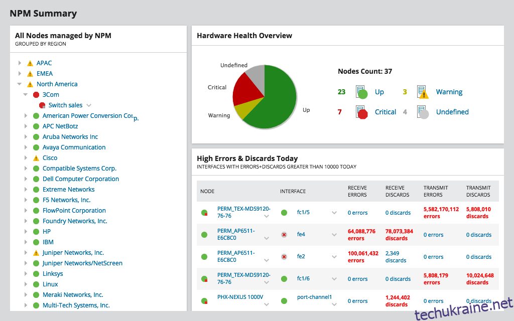Open the dropdown arrow next to Switch sales
The image size is (514, 321).
click(89, 105)
